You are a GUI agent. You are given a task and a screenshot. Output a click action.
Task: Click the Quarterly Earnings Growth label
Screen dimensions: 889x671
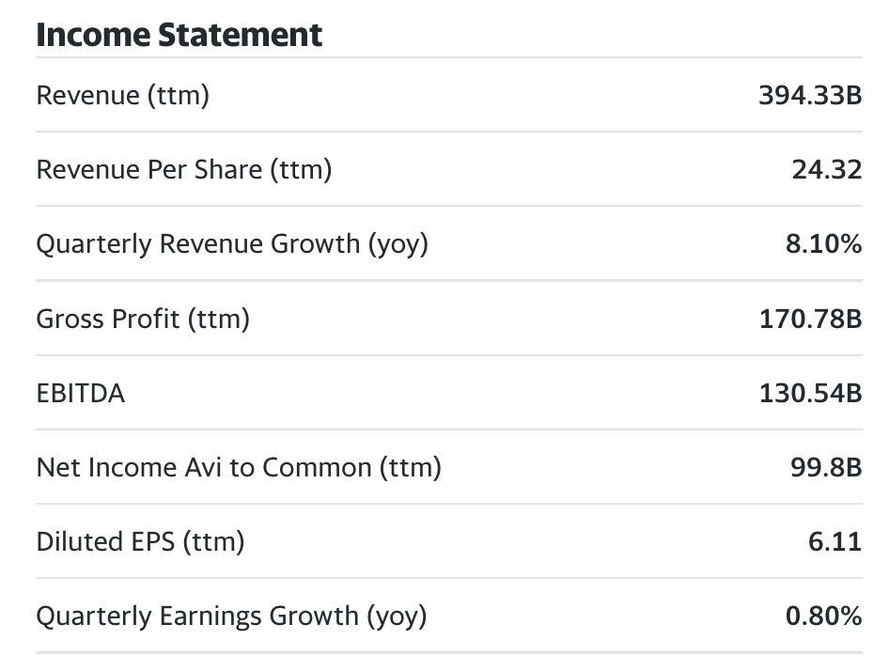[x=231, y=616]
